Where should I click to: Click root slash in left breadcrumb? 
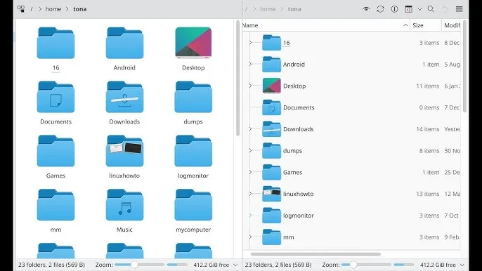point(32,9)
